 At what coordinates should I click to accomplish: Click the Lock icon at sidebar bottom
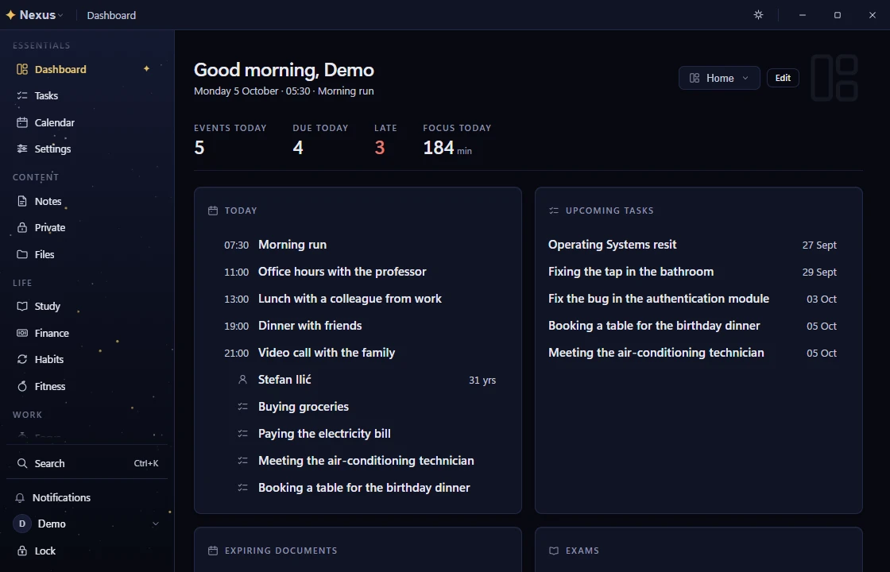22,551
